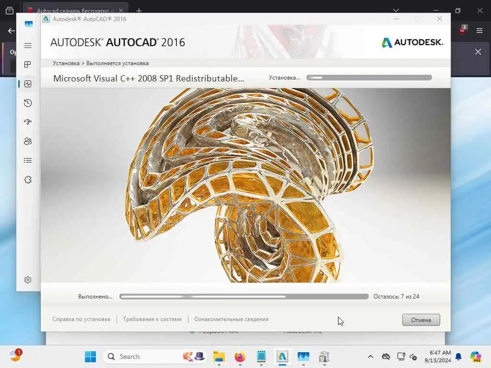
Task: Open the browser application menu
Action: tap(479, 31)
